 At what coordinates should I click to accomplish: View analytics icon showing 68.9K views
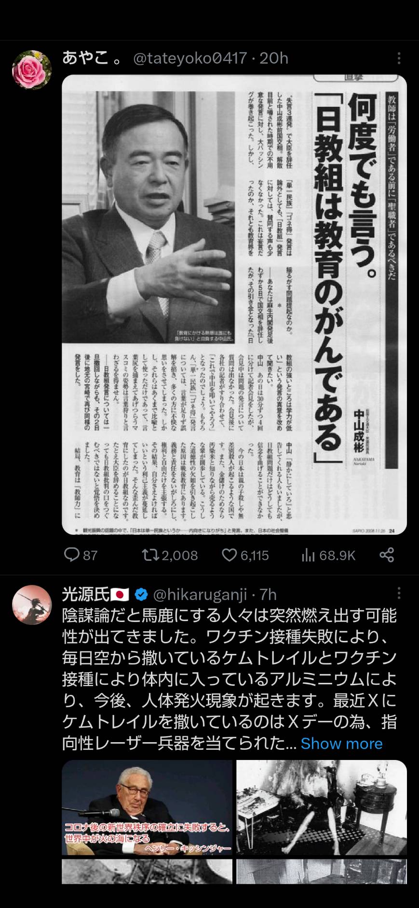point(308,556)
